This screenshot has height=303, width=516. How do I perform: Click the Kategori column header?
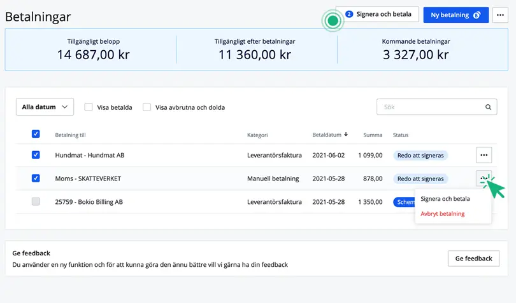257,135
